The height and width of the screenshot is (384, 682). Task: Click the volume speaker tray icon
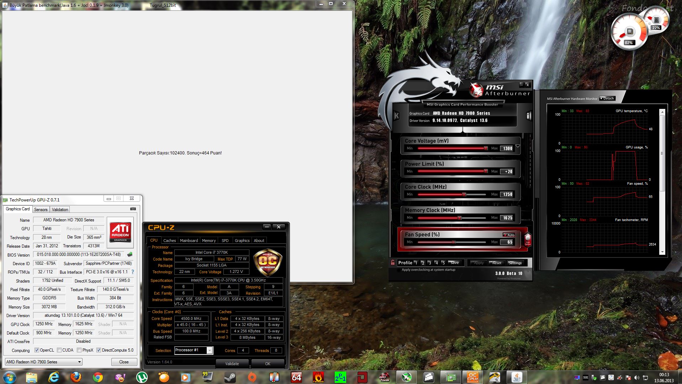click(636, 377)
